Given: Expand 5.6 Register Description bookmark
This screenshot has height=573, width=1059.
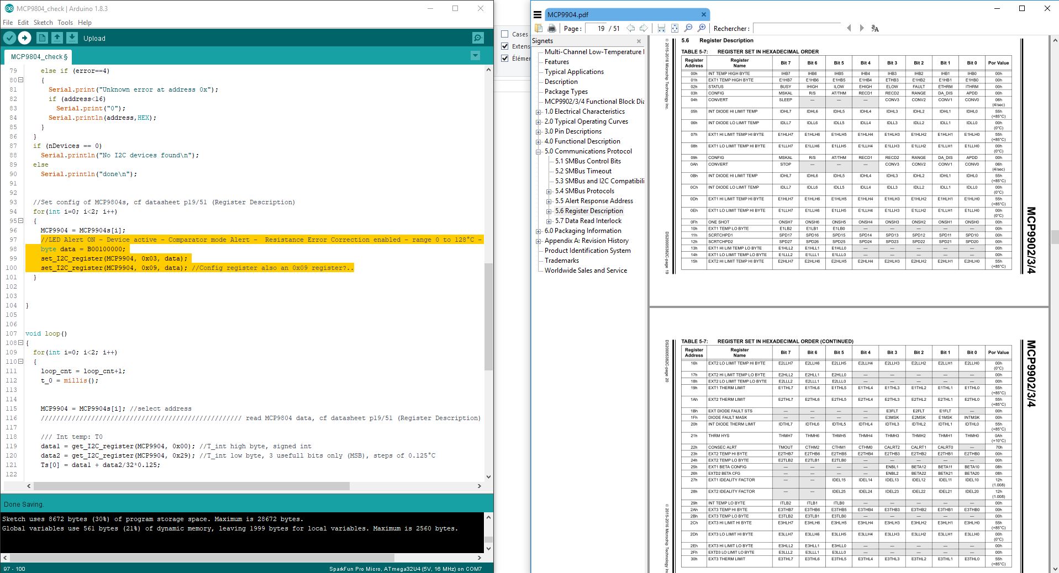Looking at the screenshot, I should click(x=549, y=211).
